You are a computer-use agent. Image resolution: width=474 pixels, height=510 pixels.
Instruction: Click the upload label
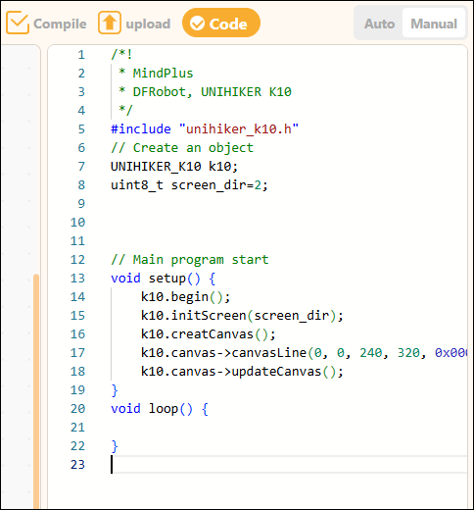tap(148, 24)
